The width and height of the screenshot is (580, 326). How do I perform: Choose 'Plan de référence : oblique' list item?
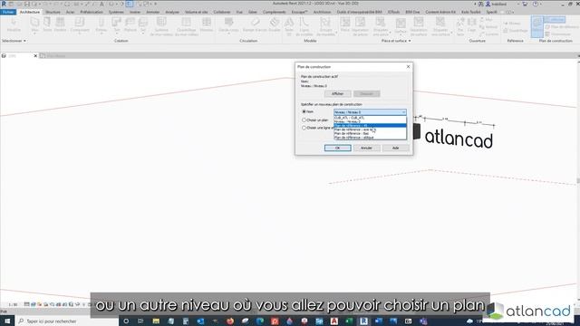[x=370, y=138]
